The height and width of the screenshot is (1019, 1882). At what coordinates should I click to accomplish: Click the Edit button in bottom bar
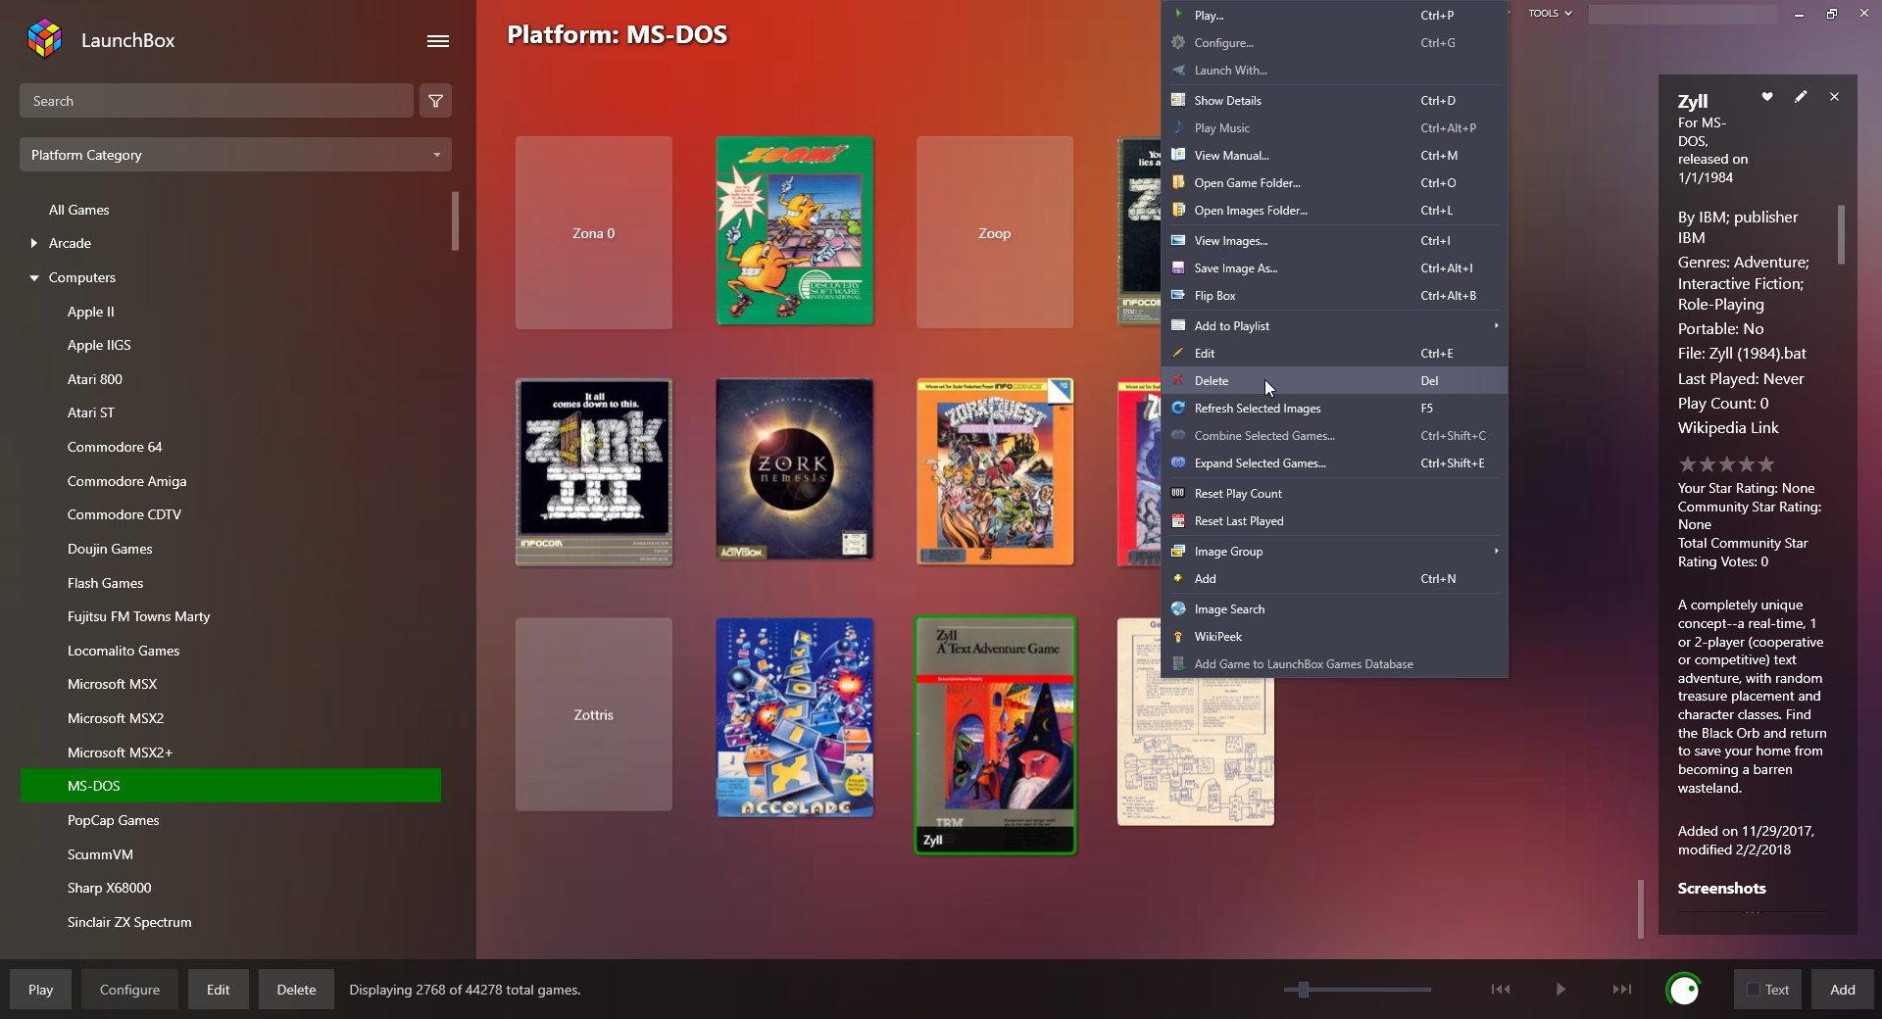(218, 990)
